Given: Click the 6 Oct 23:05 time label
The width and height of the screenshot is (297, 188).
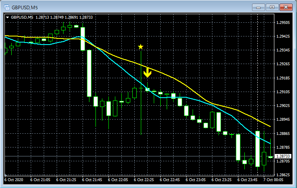Looking at the screenshot, I should click(x=195, y=180).
